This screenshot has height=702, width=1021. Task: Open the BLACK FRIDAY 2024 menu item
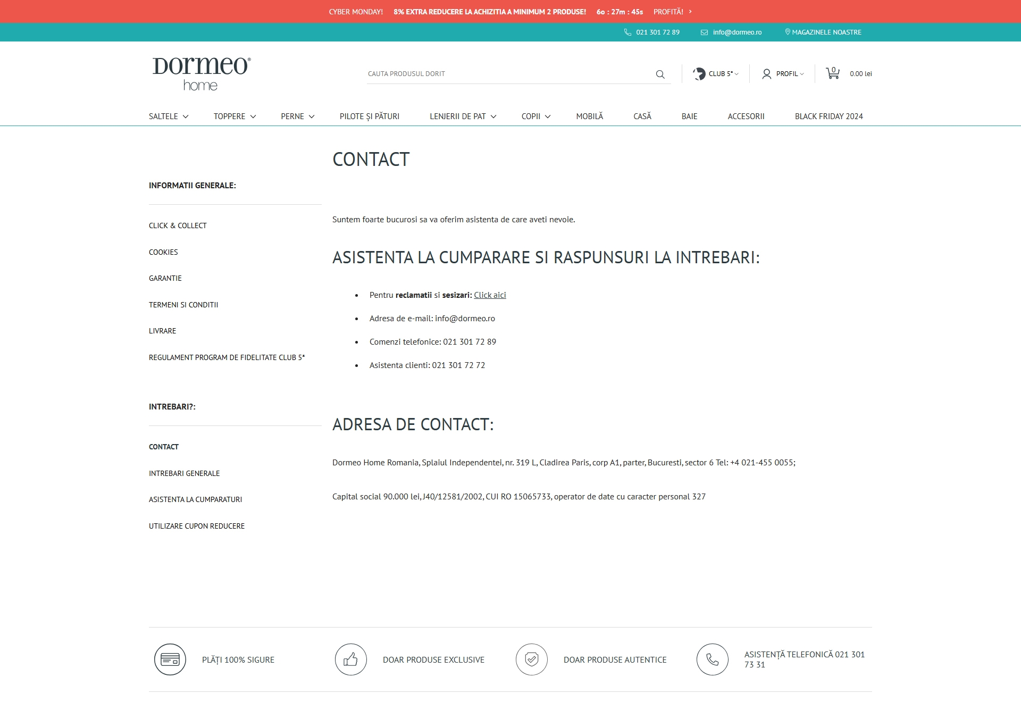click(828, 116)
